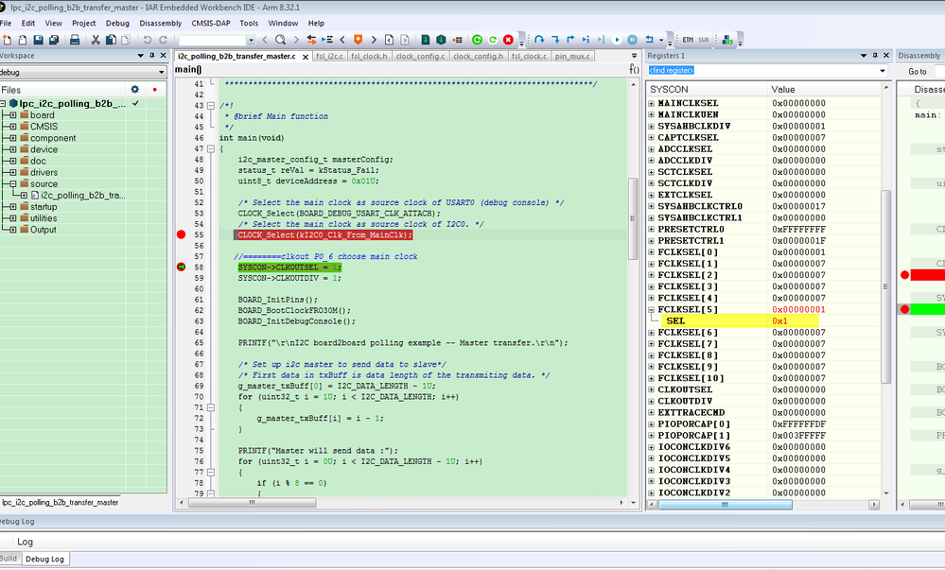Click the Undo arrow icon
Screen dimensions: 945x570
(148, 40)
